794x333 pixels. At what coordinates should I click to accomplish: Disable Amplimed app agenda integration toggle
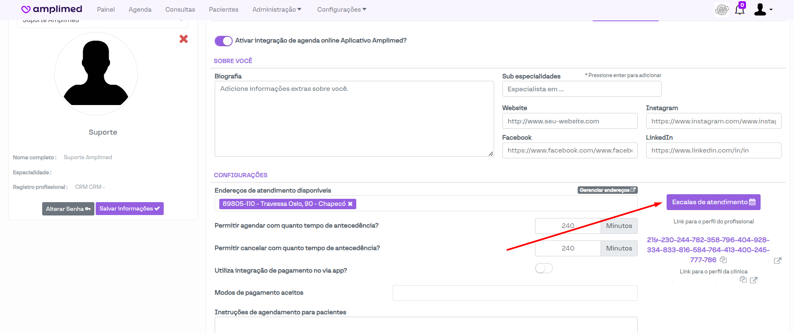[x=223, y=41]
